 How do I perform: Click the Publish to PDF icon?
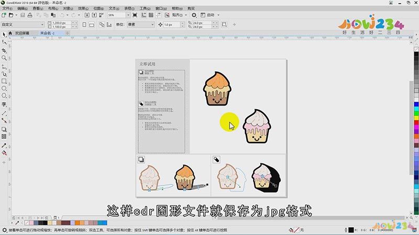tap(101, 15)
